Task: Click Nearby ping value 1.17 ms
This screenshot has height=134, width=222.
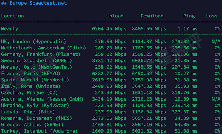Action: tap(187, 29)
